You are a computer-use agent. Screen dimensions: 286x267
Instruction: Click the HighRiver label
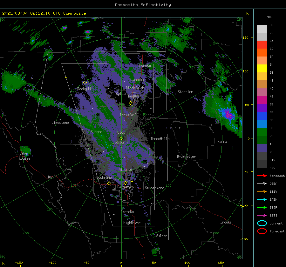click(132, 223)
